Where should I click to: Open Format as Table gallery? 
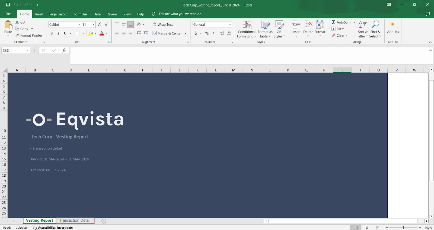pyautogui.click(x=265, y=29)
